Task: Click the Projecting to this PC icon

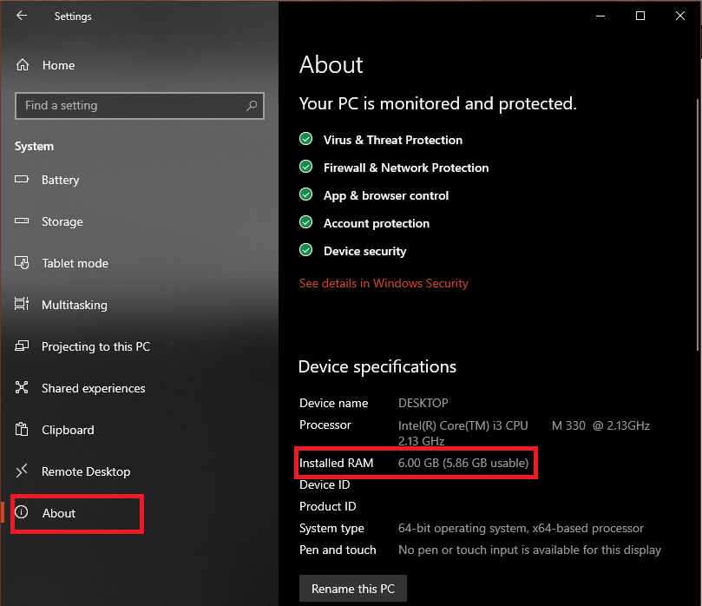Action: (x=23, y=346)
